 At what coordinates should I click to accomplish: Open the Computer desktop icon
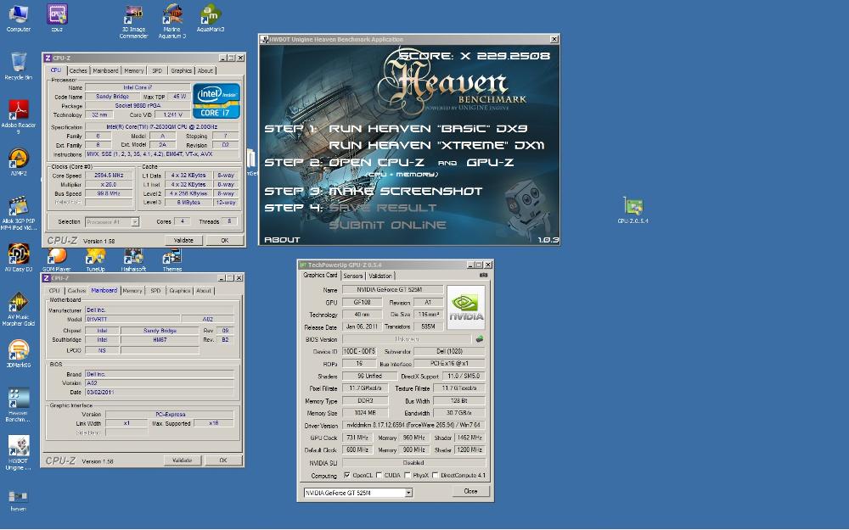[x=19, y=19]
